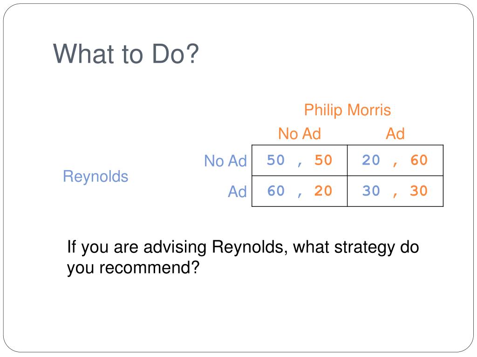
Task: Click the comma in the 50, 50 cell
Action: pos(300,164)
